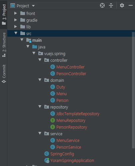
Task: Click the Collapse All icon in Project header
Action: click(x=111, y=5)
